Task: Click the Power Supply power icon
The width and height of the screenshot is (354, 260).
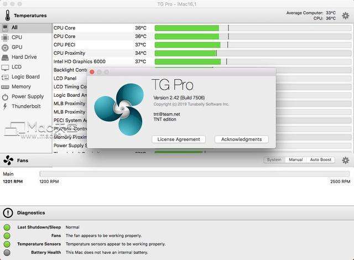Action: click(x=5, y=97)
